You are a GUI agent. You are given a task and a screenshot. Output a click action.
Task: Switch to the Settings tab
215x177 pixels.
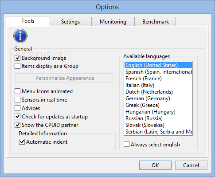(70, 22)
